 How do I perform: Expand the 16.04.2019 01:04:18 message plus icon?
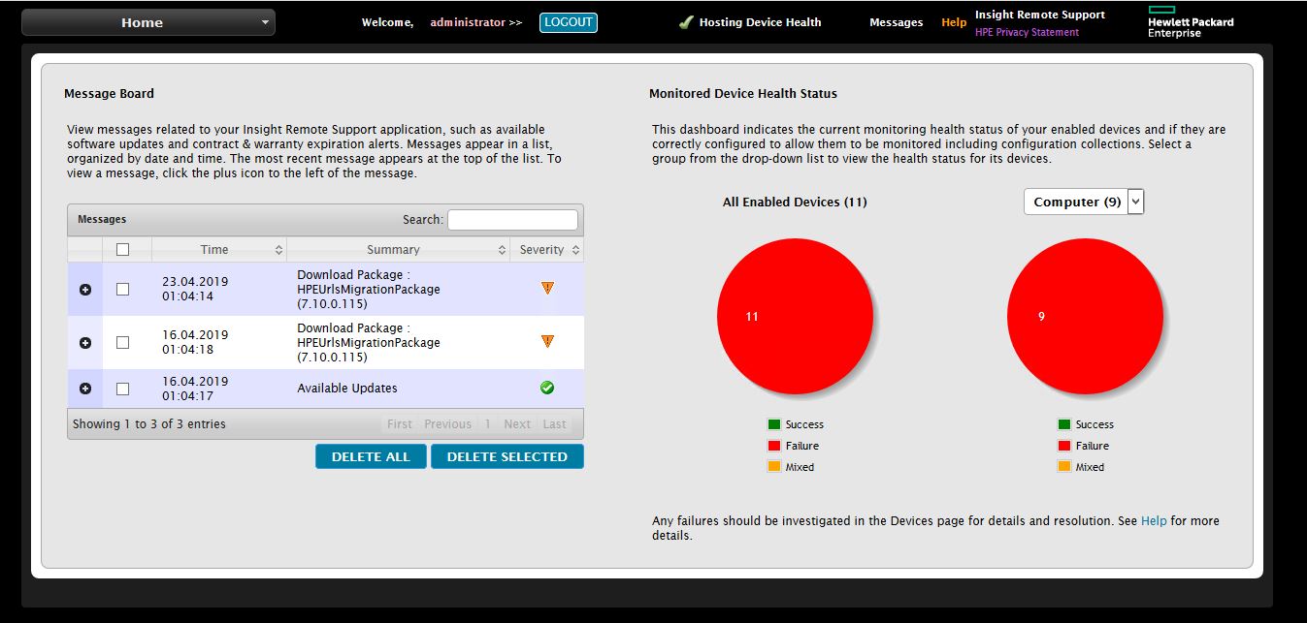tap(85, 343)
